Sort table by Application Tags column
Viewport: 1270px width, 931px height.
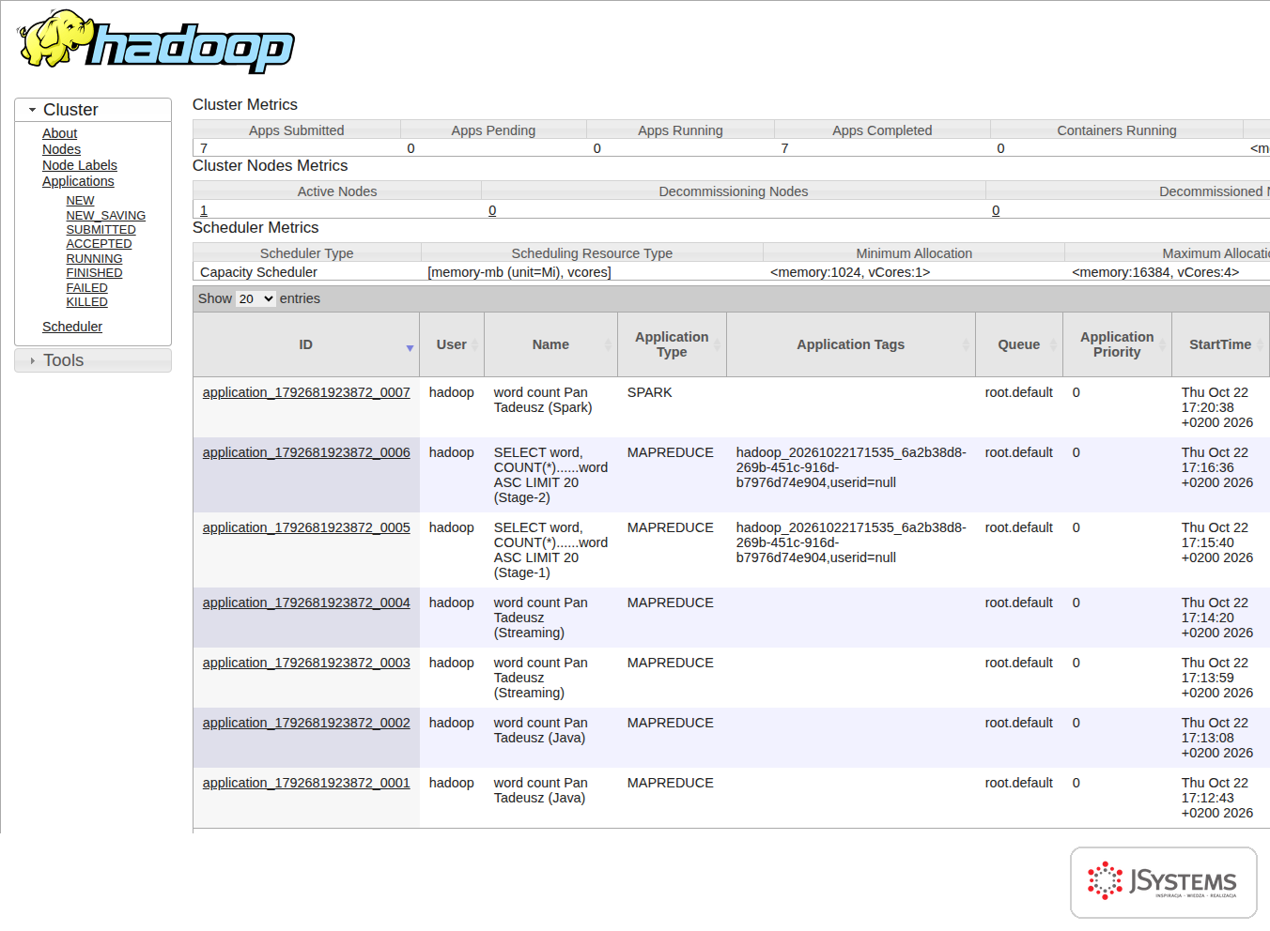(x=851, y=344)
